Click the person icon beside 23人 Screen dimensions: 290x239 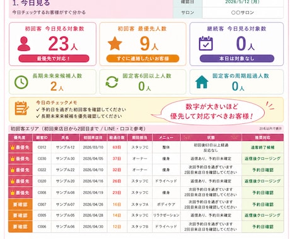(x=24, y=44)
